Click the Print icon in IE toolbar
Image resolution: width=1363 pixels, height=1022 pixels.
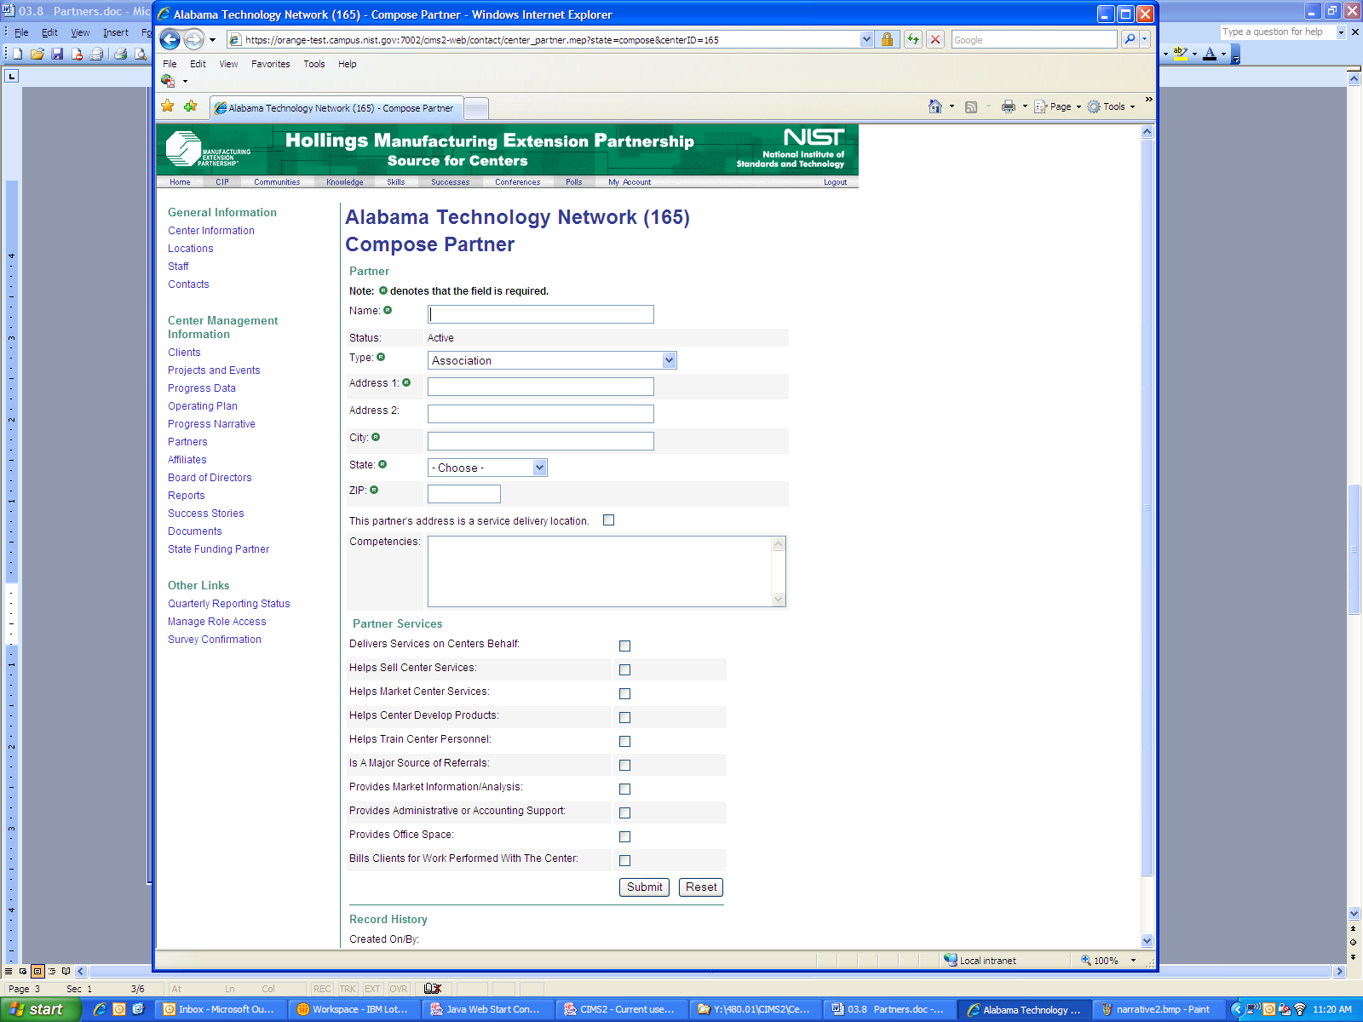(1009, 106)
